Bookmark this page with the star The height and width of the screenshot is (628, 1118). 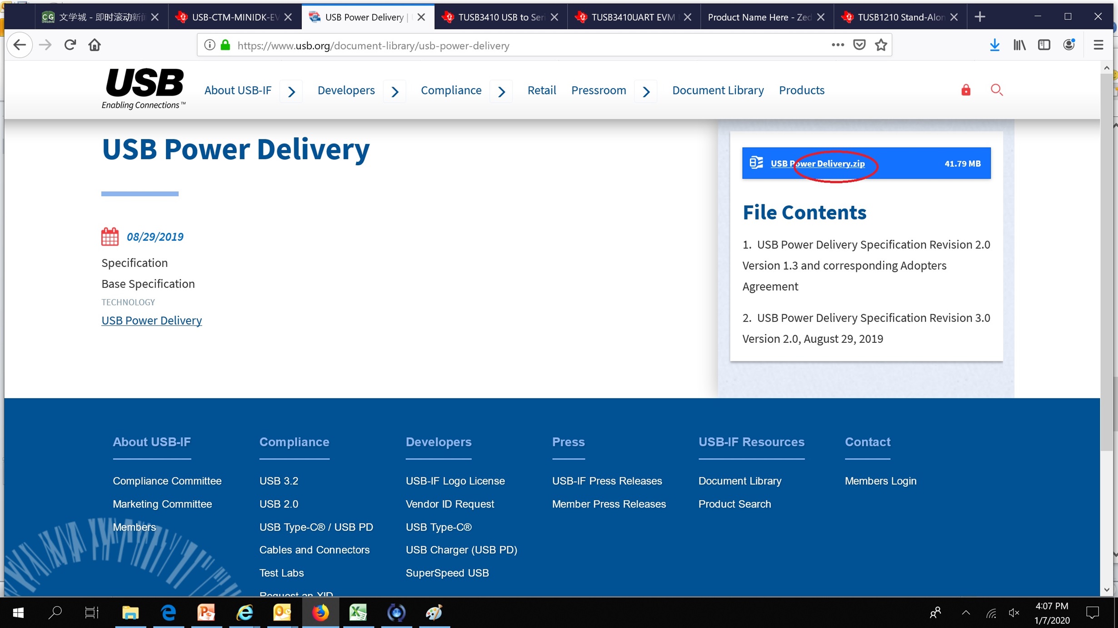tap(881, 45)
